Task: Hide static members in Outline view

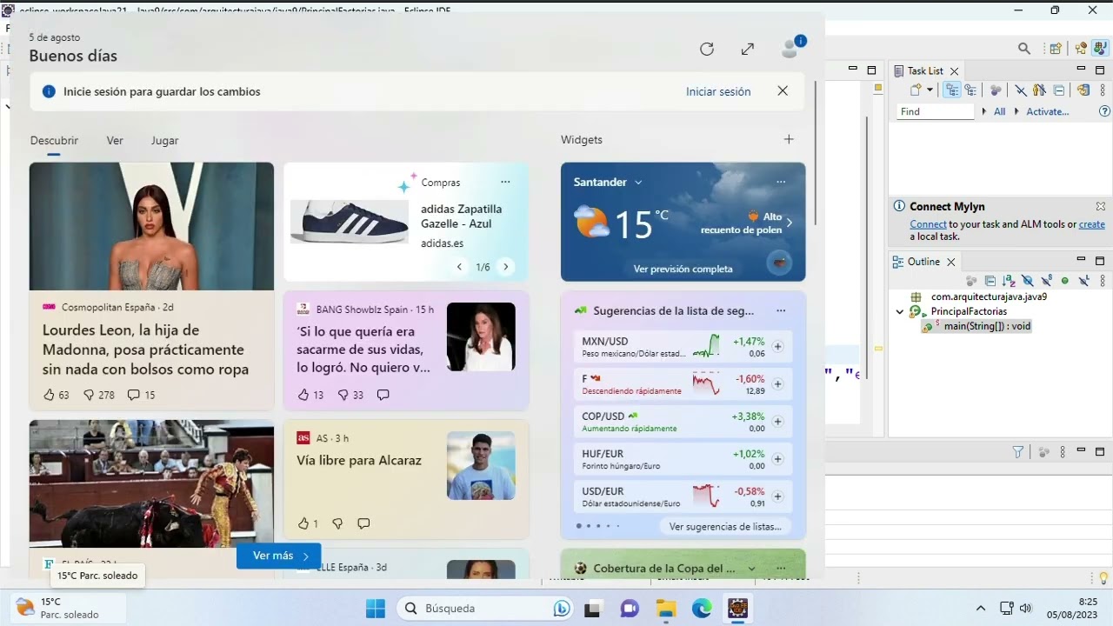Action: tap(1046, 281)
